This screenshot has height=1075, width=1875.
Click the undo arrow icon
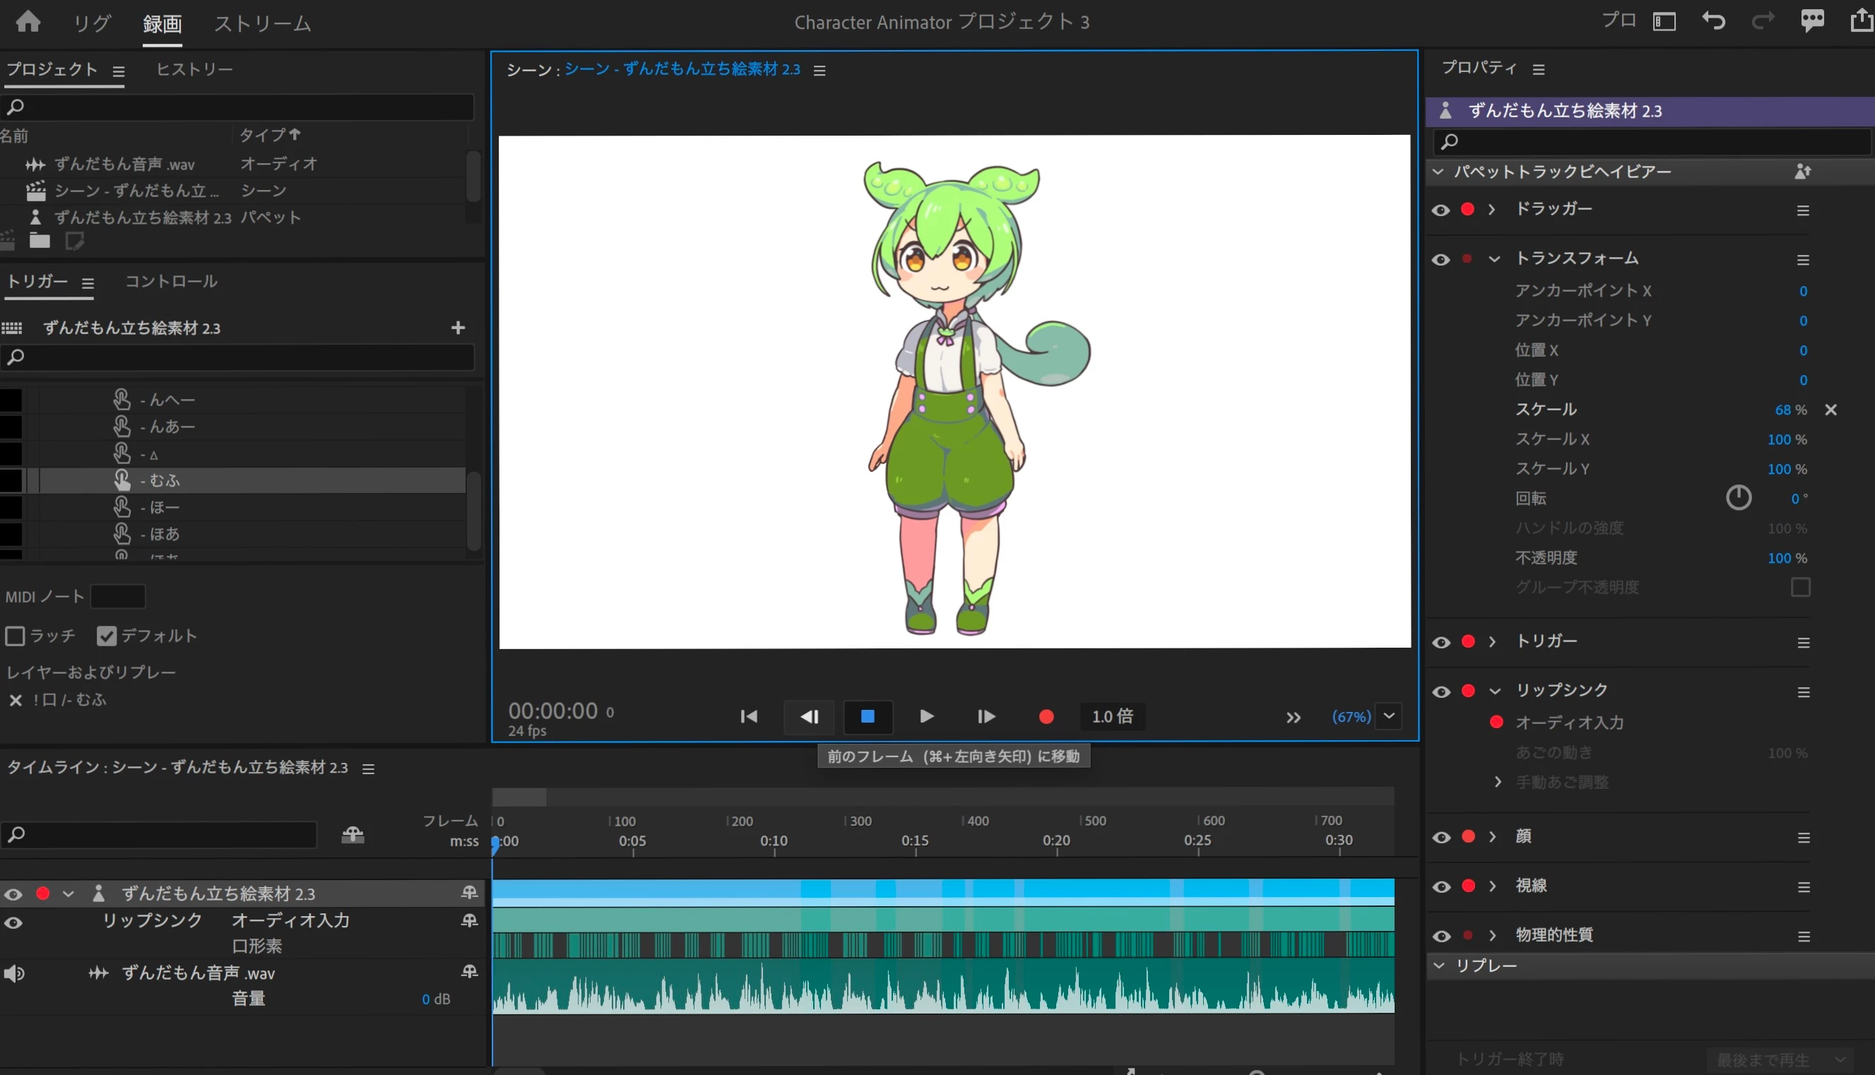click(x=1713, y=20)
